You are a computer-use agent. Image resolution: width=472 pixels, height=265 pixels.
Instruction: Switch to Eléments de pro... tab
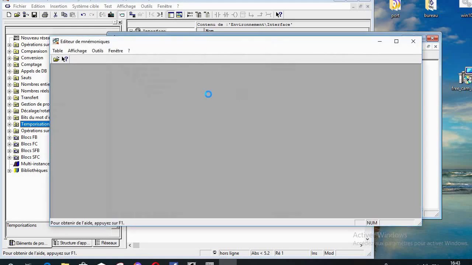pyautogui.click(x=29, y=243)
